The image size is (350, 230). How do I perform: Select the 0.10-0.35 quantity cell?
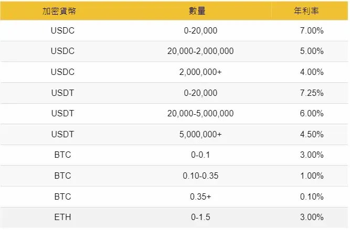(200, 176)
